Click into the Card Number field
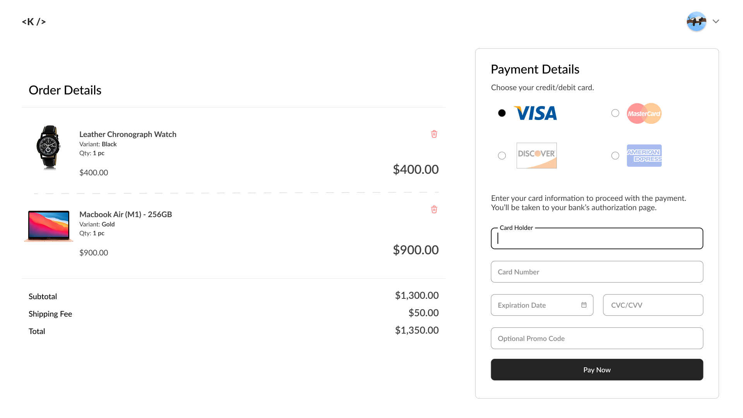Screen dimensions: 743x418 coord(597,272)
